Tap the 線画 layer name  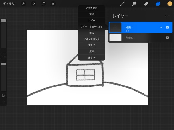click(x=128, y=27)
